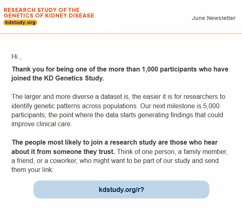The height and width of the screenshot is (214, 242).
Task: Click the bold 'about it from someone they trust.' text
Action: click(63, 152)
